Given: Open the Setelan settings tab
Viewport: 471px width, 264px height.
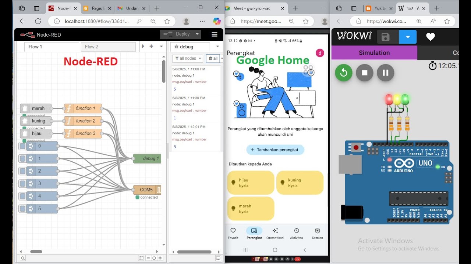Looking at the screenshot, I should point(317,233).
